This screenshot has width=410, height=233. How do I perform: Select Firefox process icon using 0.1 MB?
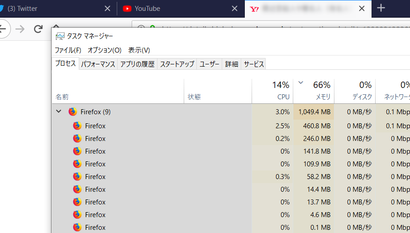tap(77, 227)
